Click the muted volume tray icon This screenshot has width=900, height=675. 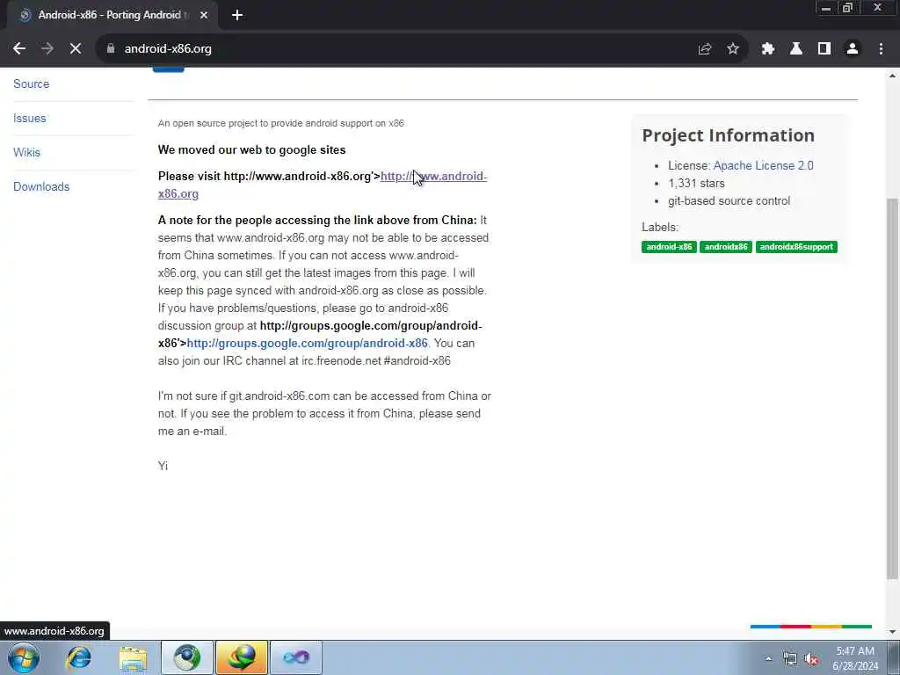click(811, 659)
